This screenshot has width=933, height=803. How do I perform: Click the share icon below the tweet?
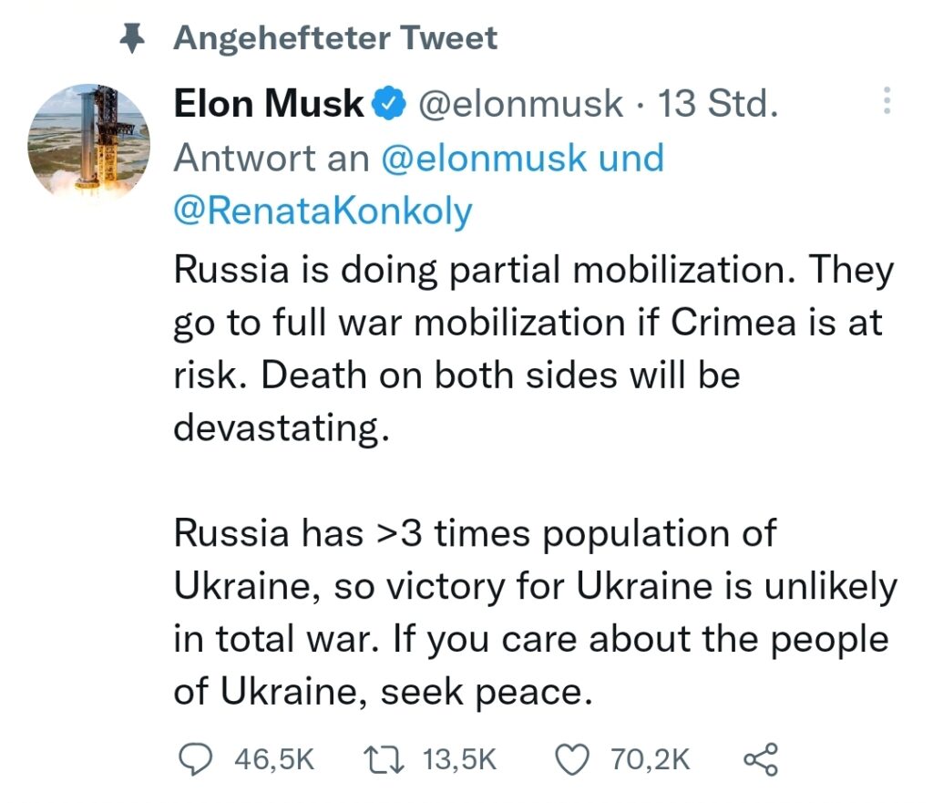761,758
